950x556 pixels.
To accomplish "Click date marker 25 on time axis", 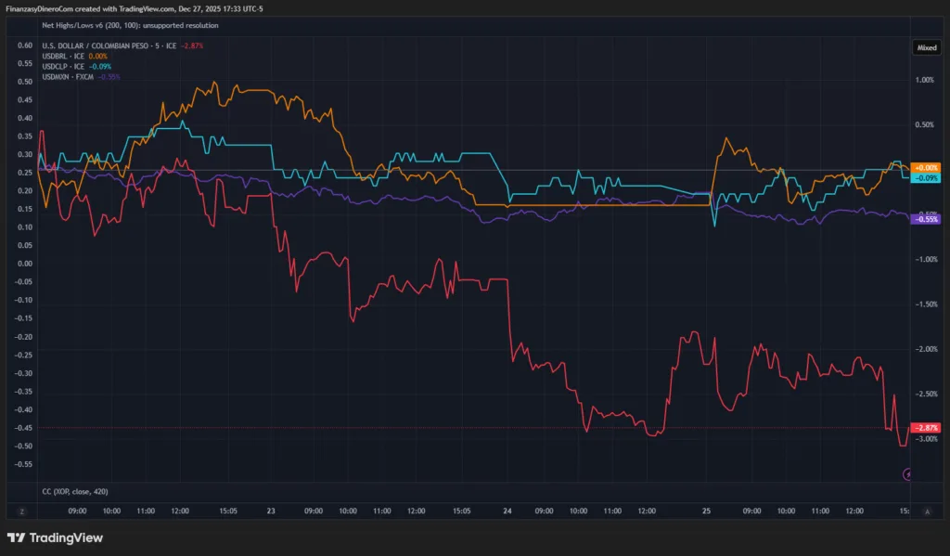I will (707, 511).
